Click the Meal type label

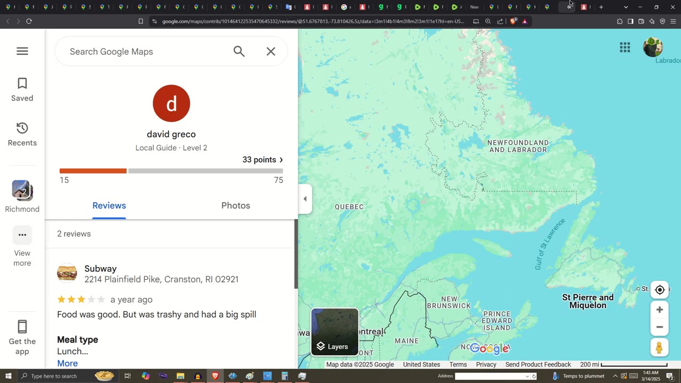[x=78, y=339]
